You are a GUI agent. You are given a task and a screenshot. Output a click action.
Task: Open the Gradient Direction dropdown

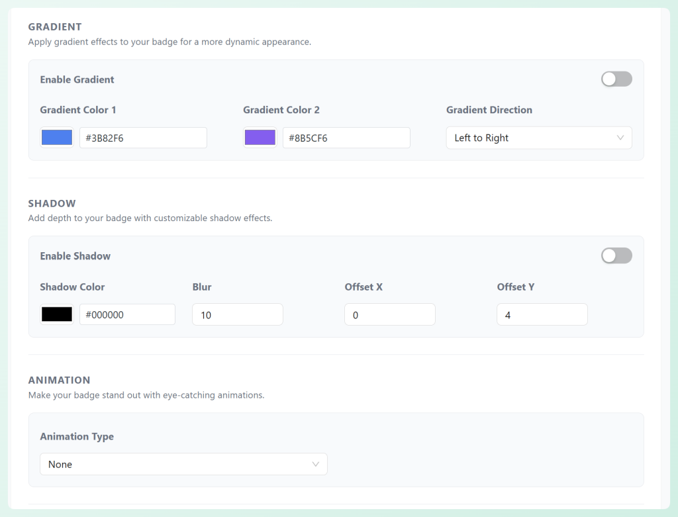point(538,137)
